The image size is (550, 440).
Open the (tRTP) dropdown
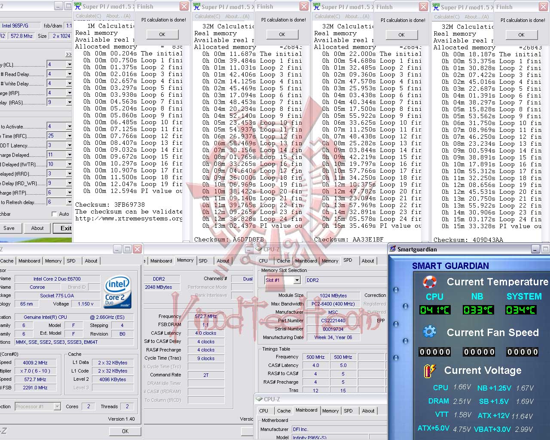[x=69, y=192]
